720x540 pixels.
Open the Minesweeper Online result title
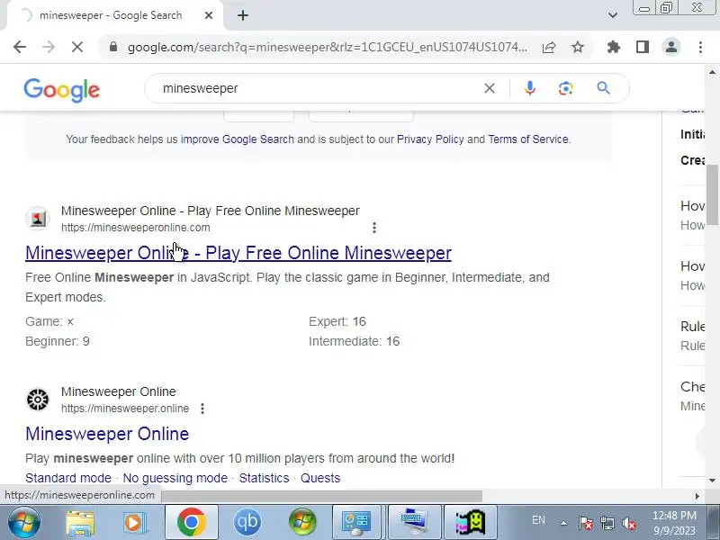tap(107, 434)
